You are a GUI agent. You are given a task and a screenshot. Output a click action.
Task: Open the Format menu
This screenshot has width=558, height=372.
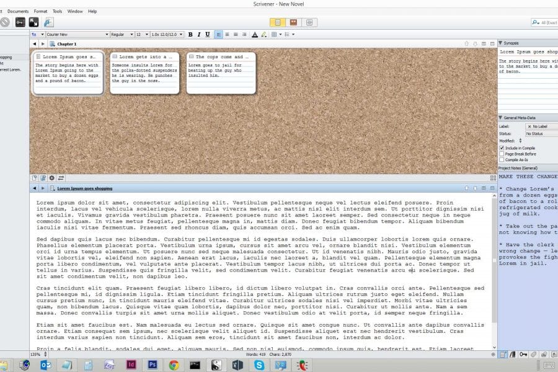[x=40, y=11]
